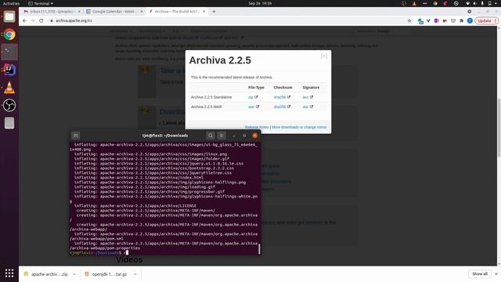Expand the apache-archiva zip download options
The height and width of the screenshot is (282, 501).
pyautogui.click(x=74, y=274)
